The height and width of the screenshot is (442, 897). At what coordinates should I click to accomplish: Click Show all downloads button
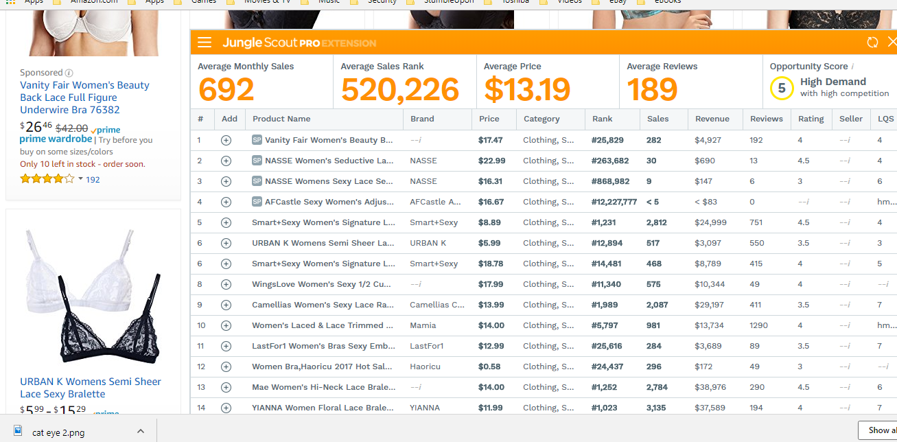(878, 430)
